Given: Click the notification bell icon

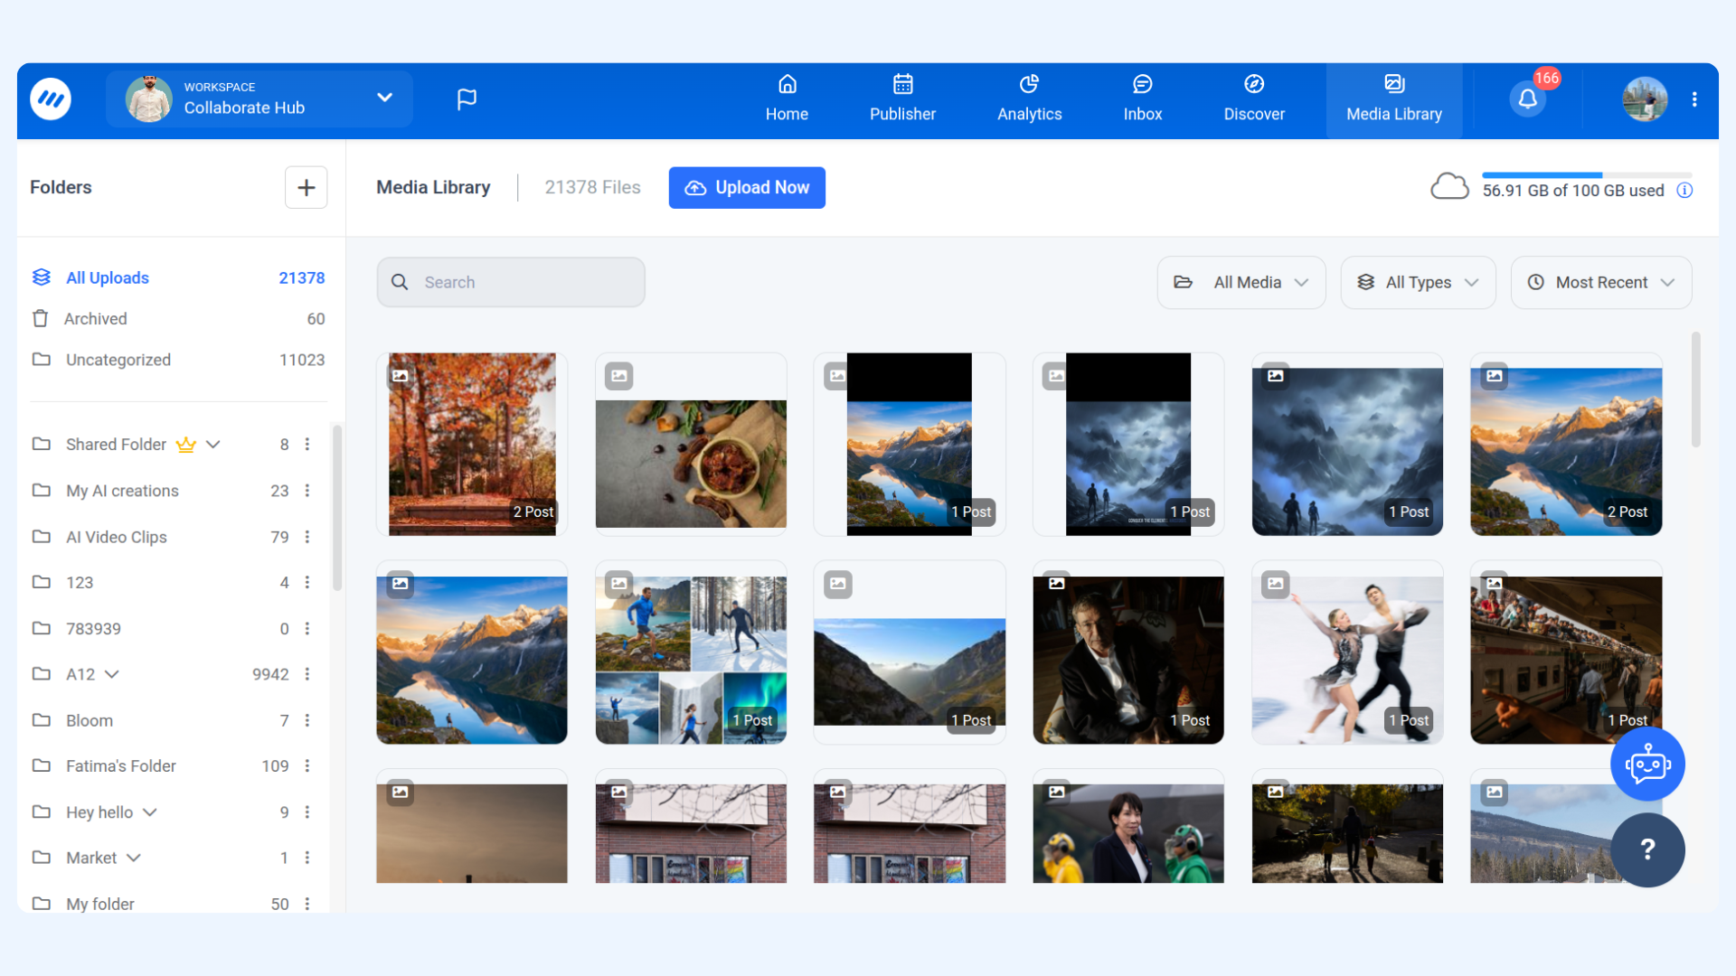Looking at the screenshot, I should pyautogui.click(x=1527, y=99).
